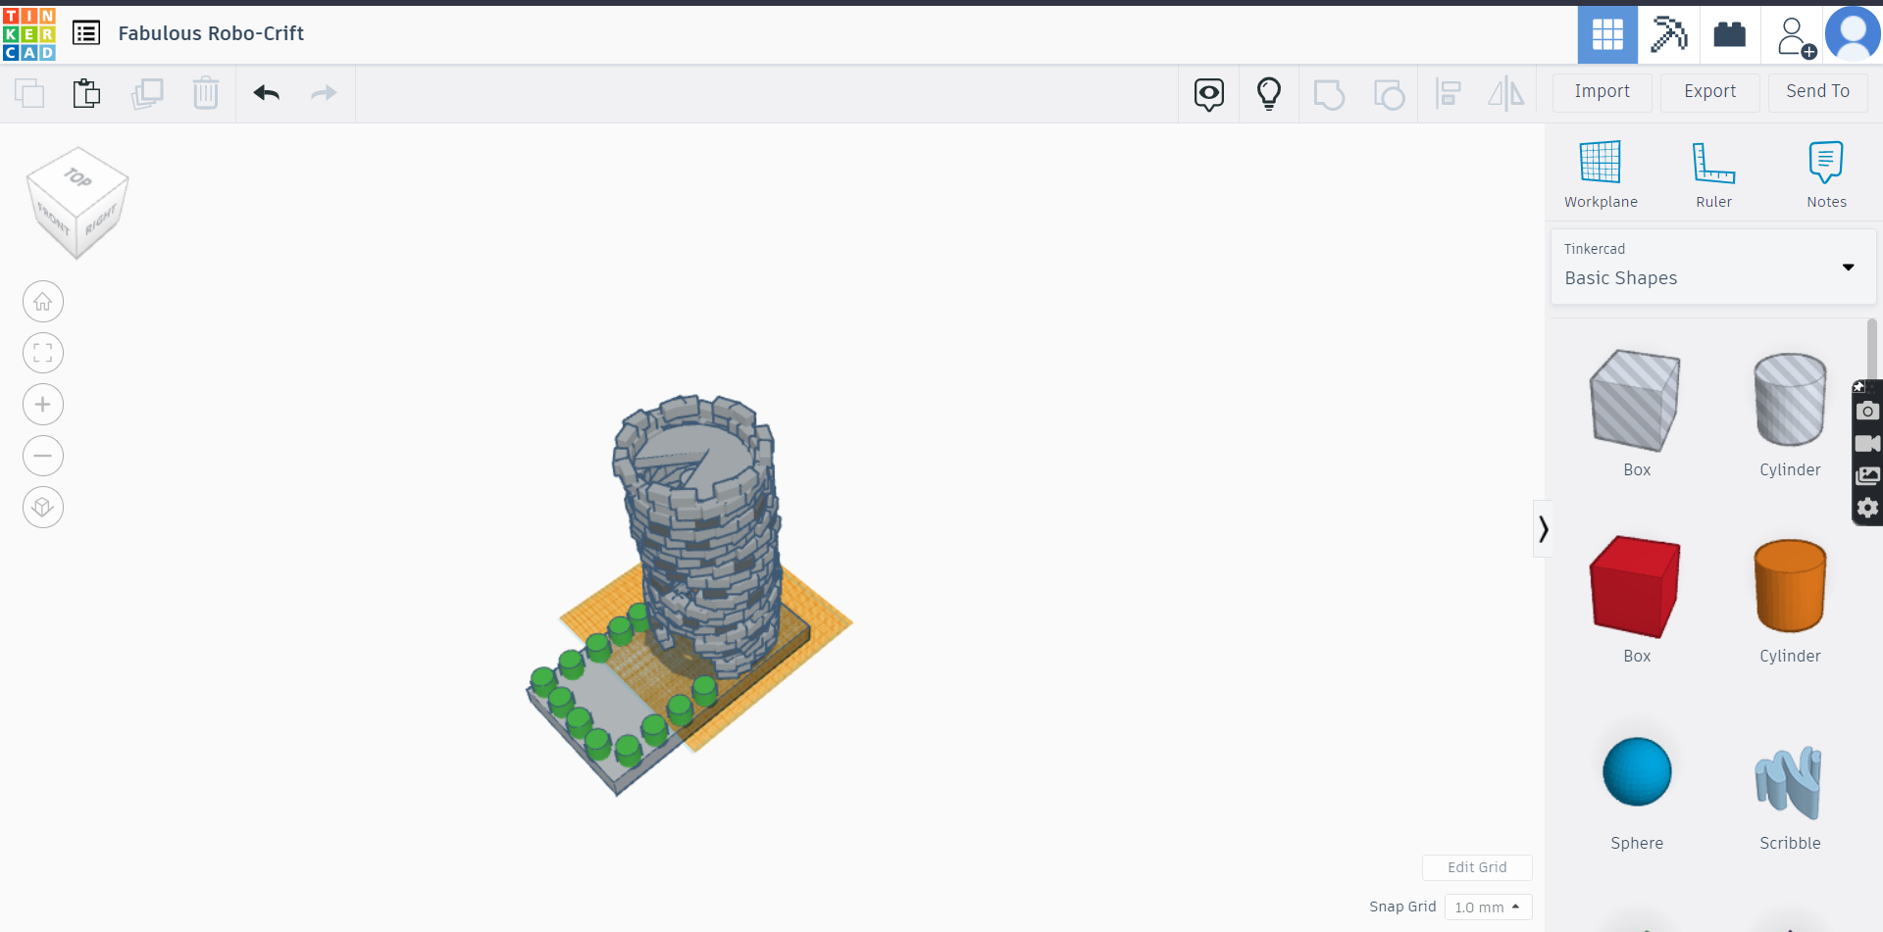Image resolution: width=1883 pixels, height=932 pixels.
Task: Open the design list icon
Action: (x=86, y=33)
